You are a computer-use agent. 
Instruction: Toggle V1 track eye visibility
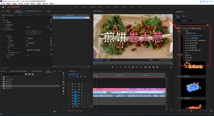coord(82,92)
